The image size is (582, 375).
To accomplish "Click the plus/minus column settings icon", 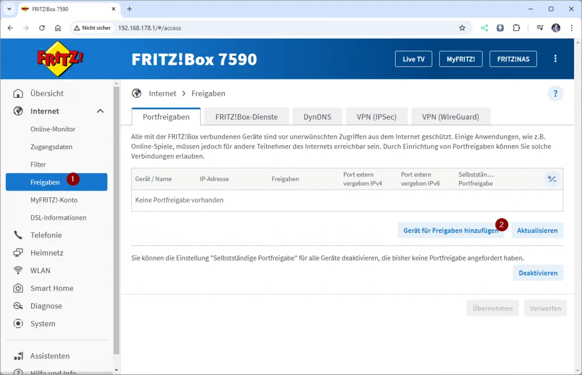I will pos(551,179).
